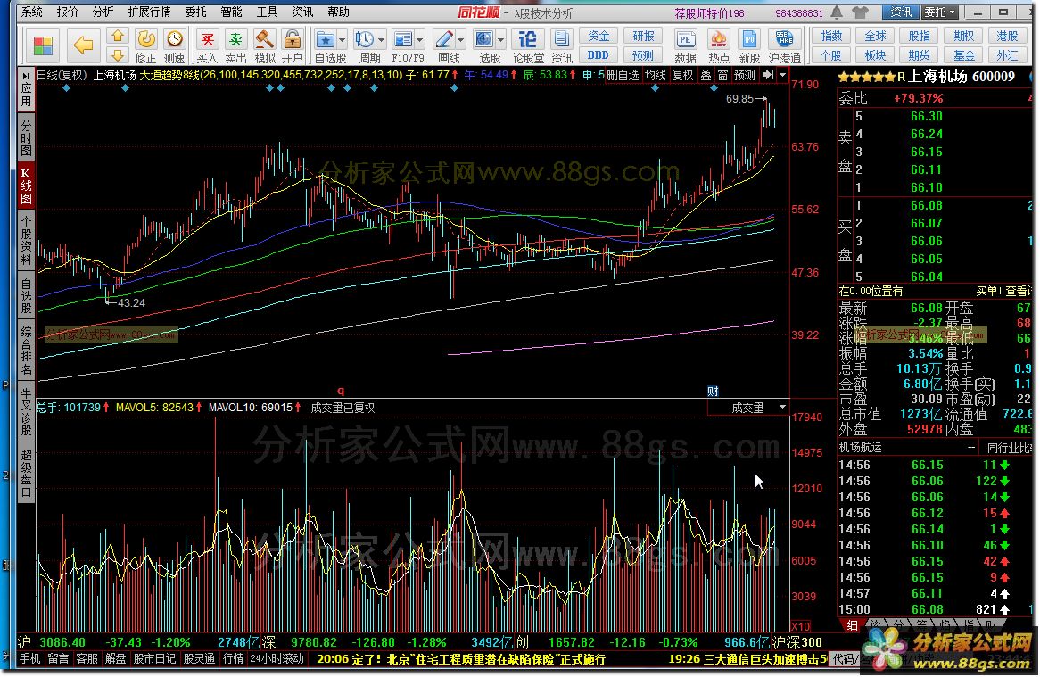Open the 智能 menu
The height and width of the screenshot is (677, 1040).
point(232,12)
